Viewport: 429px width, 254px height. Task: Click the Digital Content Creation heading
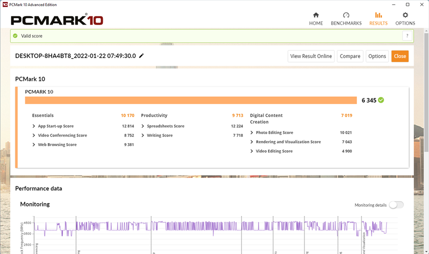click(x=266, y=119)
